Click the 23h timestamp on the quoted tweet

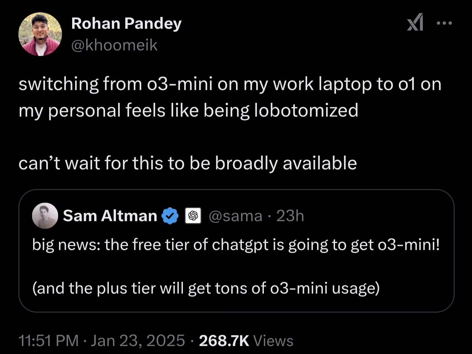click(x=290, y=216)
